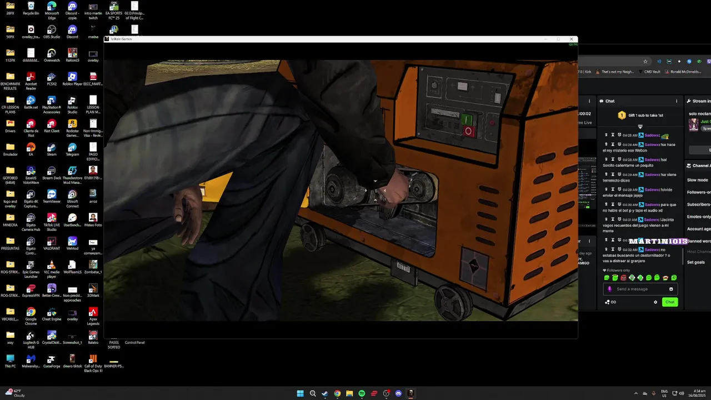The image size is (711, 400).
Task: Select the Stream Deck desktop shortcut
Action: click(52, 173)
